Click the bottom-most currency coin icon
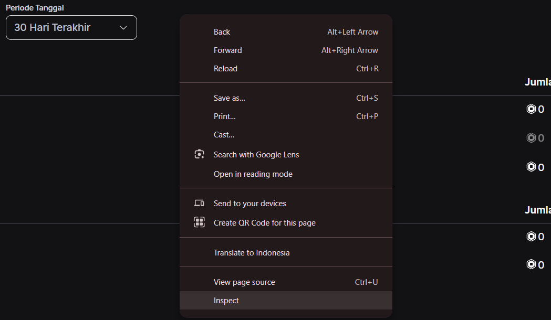Screen dimensions: 551x320 coord(530,264)
